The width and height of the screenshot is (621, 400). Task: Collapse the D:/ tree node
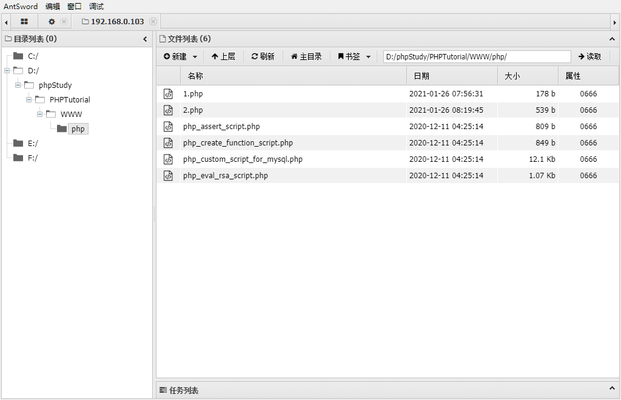click(7, 71)
